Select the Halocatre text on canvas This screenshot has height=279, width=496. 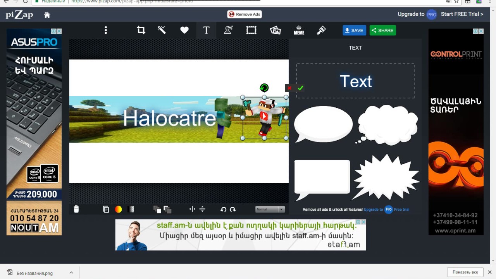click(x=169, y=118)
